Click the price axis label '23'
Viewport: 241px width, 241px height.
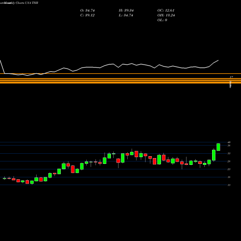pyautogui.click(x=229, y=169)
